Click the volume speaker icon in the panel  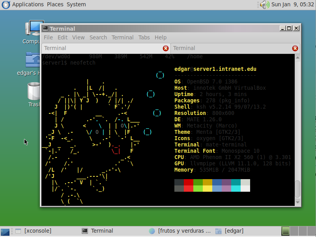[x=264, y=4]
